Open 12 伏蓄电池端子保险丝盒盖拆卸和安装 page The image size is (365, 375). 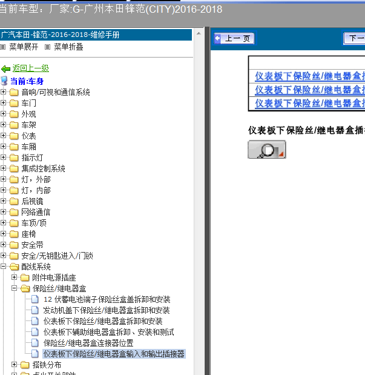[x=107, y=299]
